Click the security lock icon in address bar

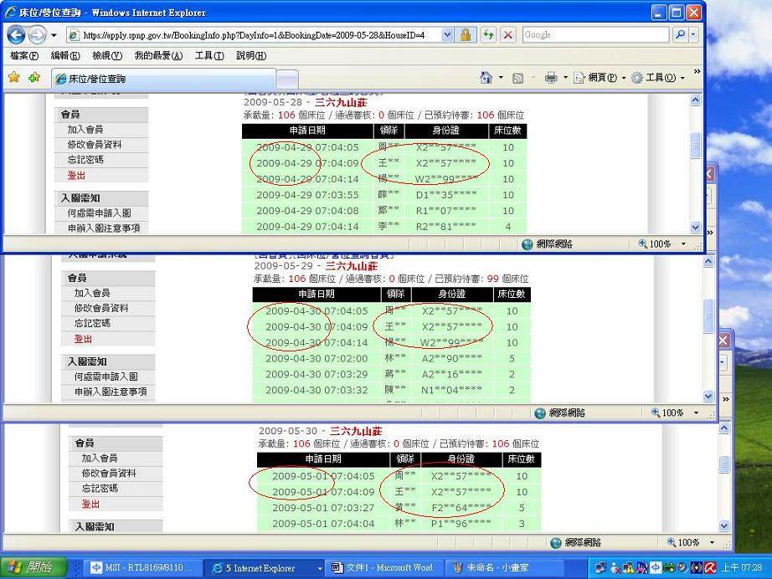[466, 35]
